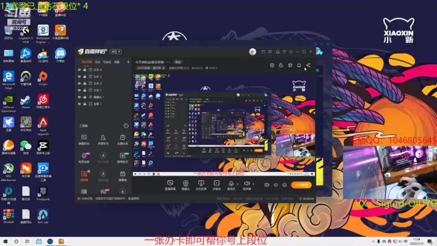Open the 房管助手 room manager tool
This screenshot has width=437, height=246.
click(x=103, y=140)
